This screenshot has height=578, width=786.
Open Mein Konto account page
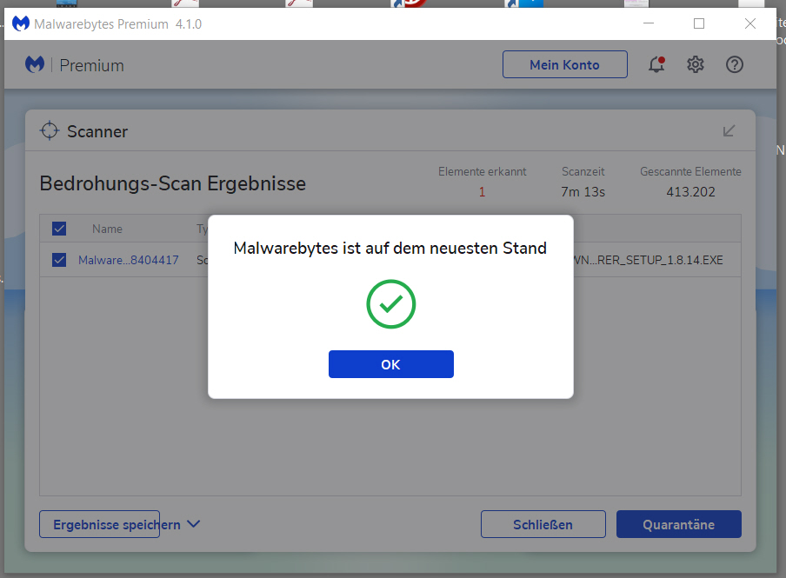(x=565, y=64)
